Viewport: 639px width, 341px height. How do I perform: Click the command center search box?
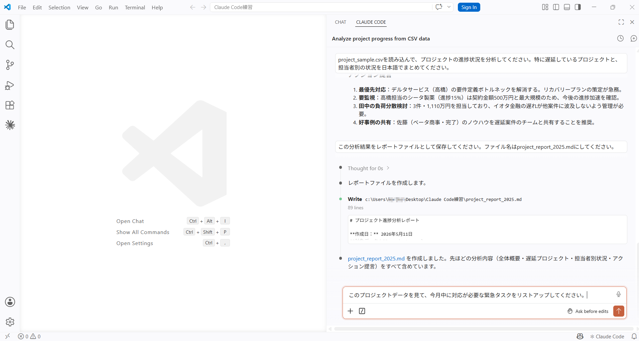(321, 7)
